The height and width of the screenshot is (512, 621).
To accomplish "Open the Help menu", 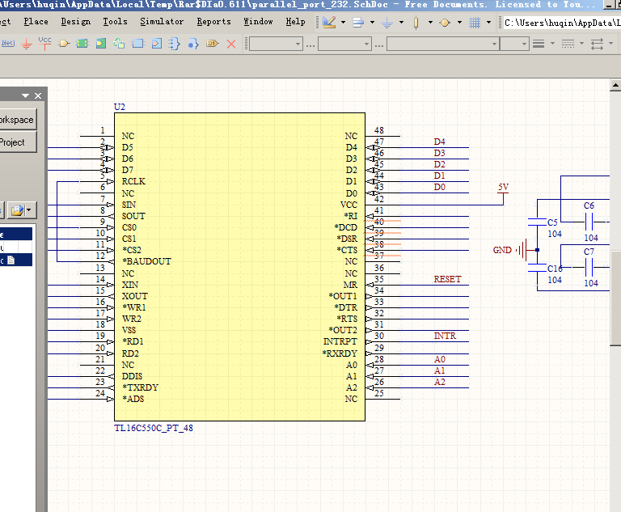I will (295, 22).
